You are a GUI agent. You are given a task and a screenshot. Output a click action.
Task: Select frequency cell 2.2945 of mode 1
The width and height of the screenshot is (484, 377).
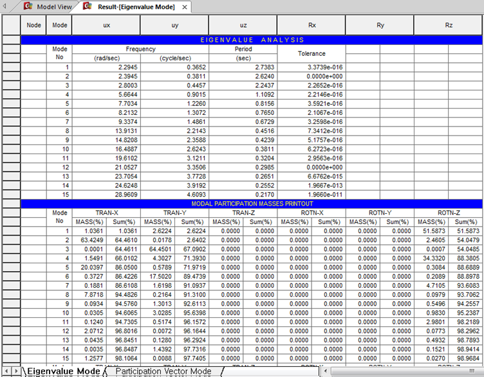tap(106, 67)
